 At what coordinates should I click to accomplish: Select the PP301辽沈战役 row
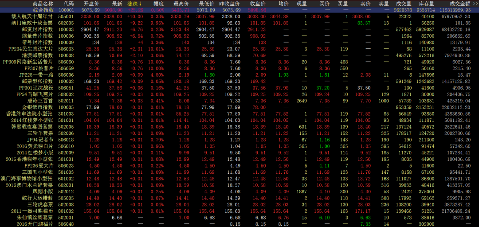tap(239, 88)
